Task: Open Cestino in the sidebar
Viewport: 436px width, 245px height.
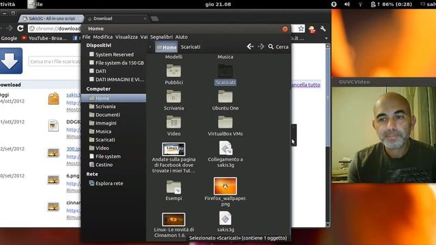Action: point(114,165)
